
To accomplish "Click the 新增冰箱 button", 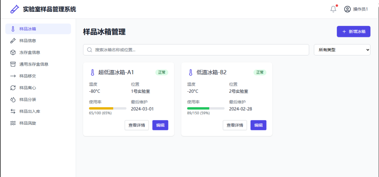I will tap(353, 31).
